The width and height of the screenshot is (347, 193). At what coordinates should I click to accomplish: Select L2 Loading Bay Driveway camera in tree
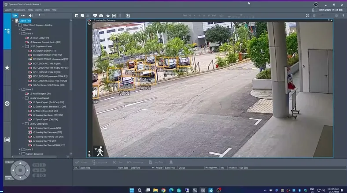point(47,128)
